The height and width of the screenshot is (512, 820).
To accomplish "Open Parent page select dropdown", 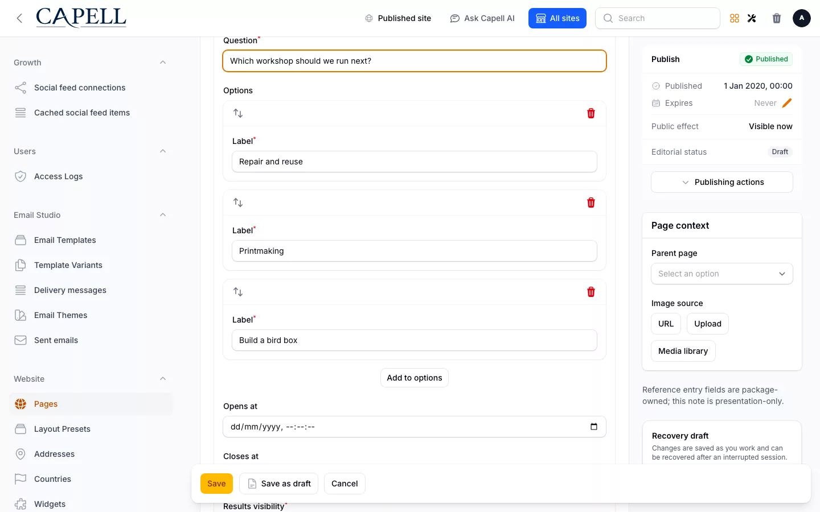I will coord(722,274).
